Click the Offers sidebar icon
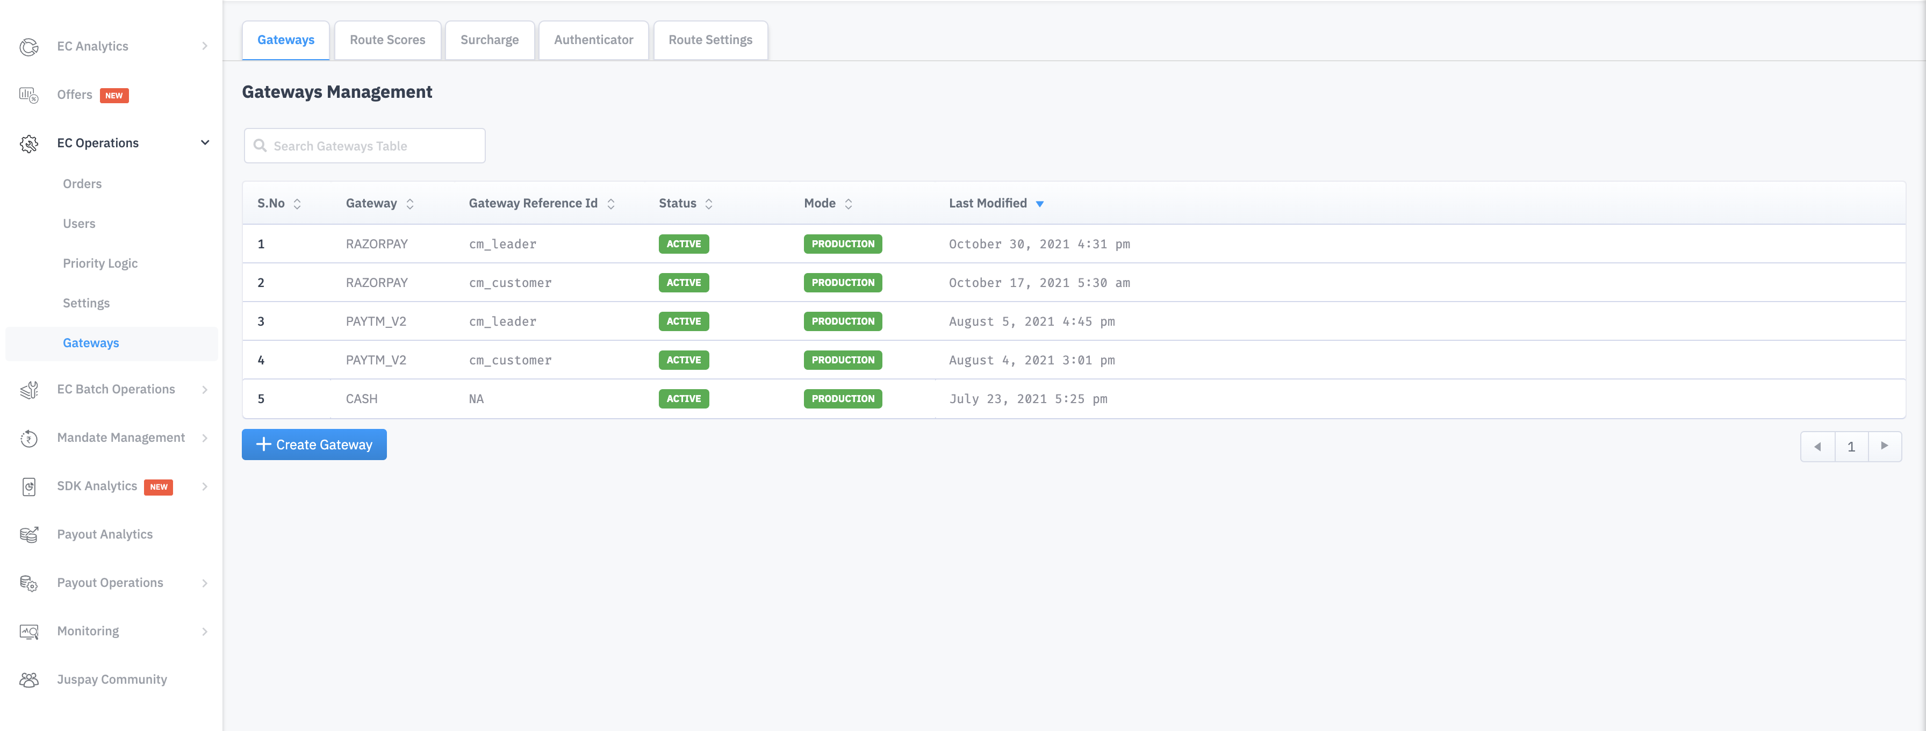Image resolution: width=1926 pixels, height=731 pixels. click(28, 95)
